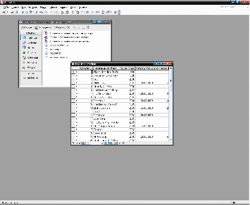Switch database window to Large Icons view
This screenshot has height=205, width=250.
point(74,28)
